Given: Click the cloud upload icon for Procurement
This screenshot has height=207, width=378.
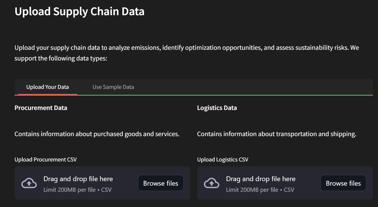Looking at the screenshot, I should point(29,183).
